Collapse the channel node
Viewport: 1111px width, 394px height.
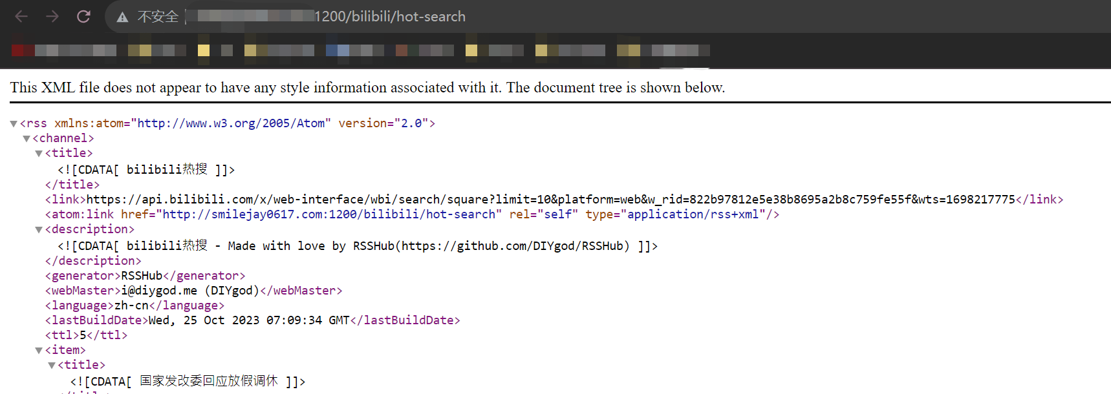coord(27,138)
